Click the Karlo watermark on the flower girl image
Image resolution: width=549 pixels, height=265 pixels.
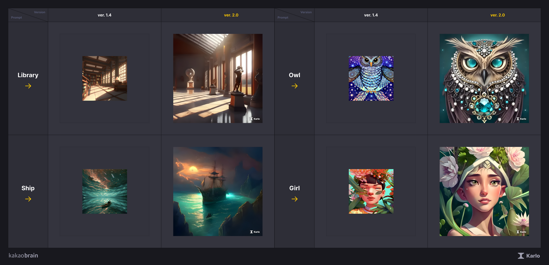point(521,232)
